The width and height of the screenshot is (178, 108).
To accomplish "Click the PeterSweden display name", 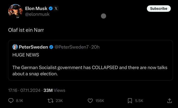I will (x=33, y=47).
